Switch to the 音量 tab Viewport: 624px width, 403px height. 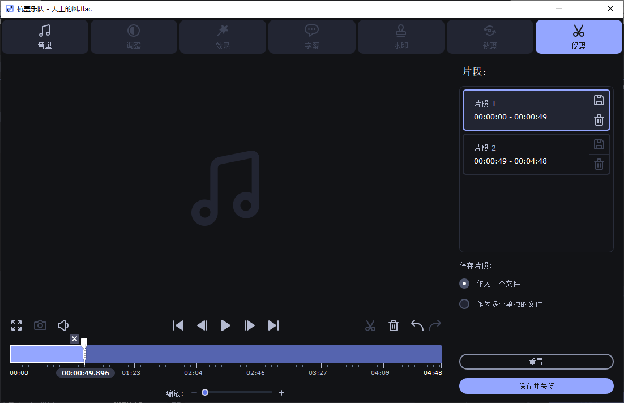click(x=45, y=37)
